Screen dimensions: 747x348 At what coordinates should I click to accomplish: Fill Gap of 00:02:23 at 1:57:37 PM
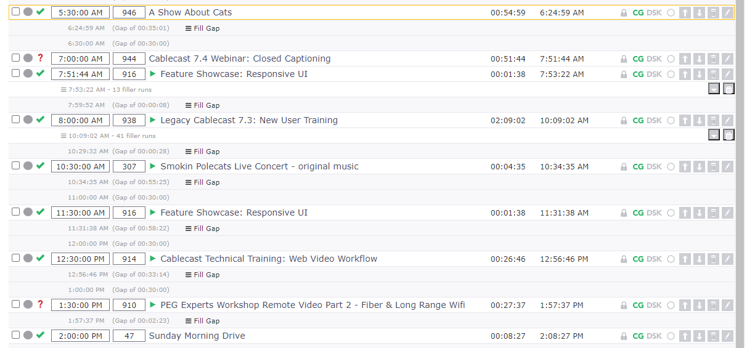[203, 321]
